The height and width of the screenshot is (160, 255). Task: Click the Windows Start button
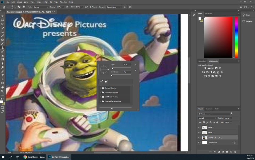click(x=3, y=157)
